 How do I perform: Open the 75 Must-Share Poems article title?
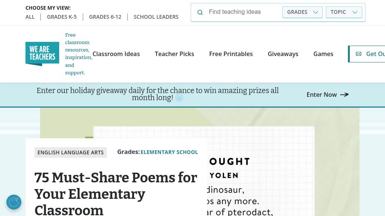(x=116, y=194)
